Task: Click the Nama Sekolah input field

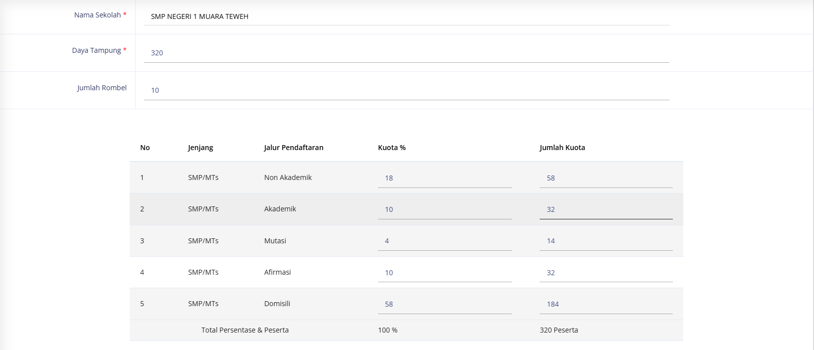Action: click(406, 16)
